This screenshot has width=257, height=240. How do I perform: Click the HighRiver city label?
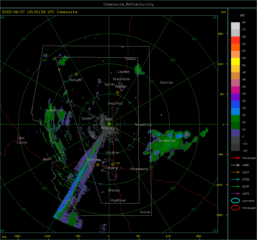[119, 200]
